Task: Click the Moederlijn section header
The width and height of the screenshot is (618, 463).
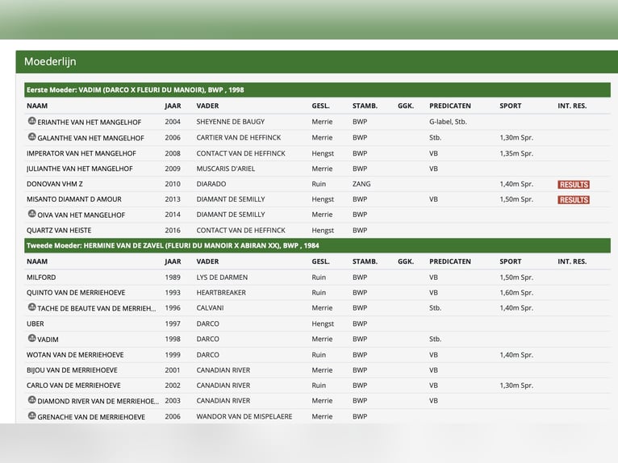Action: pyautogui.click(x=50, y=61)
